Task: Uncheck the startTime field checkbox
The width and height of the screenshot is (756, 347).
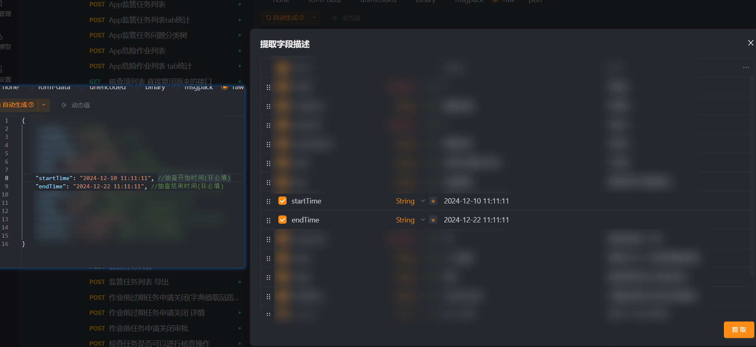Action: tap(282, 201)
